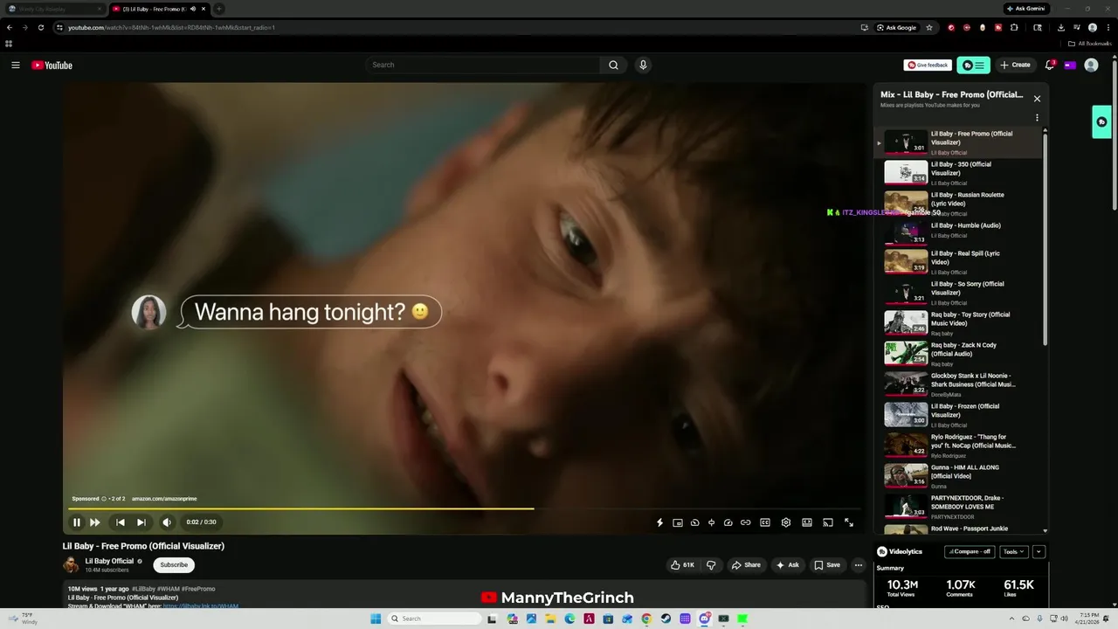Toggle Videolytics Compare - off button
Viewport: 1118px width, 629px height.
pos(970,551)
